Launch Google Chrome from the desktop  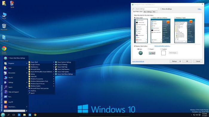coord(4,50)
